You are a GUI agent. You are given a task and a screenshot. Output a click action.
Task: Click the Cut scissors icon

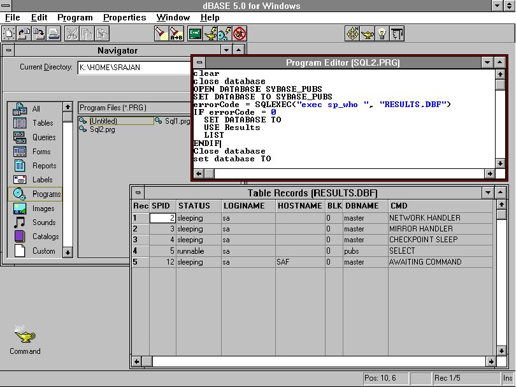click(72, 34)
